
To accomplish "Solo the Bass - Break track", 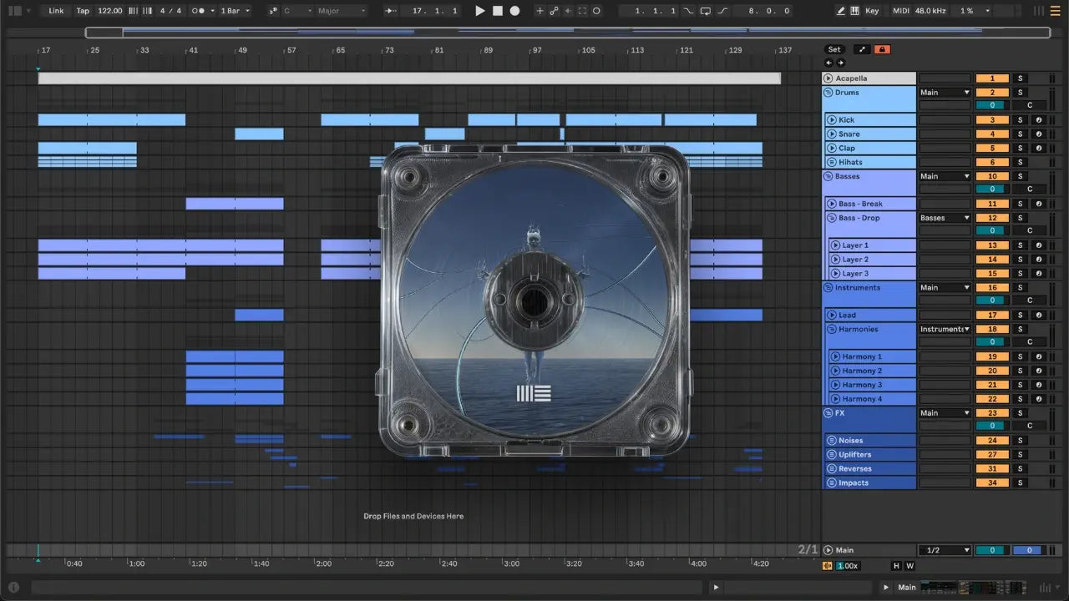I will click(x=1020, y=204).
